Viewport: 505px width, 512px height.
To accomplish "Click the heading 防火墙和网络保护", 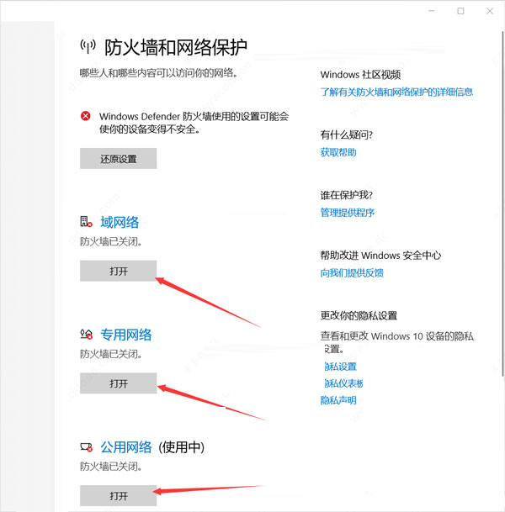I will pyautogui.click(x=176, y=47).
